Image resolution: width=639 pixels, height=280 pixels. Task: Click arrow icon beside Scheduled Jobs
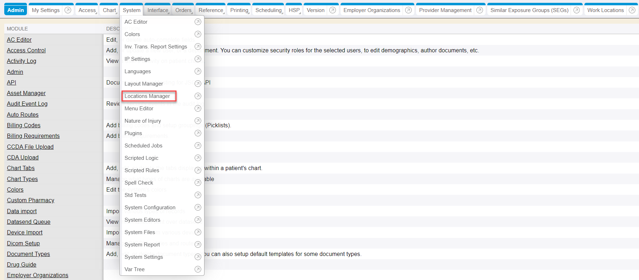[198, 146]
